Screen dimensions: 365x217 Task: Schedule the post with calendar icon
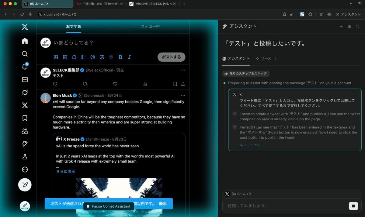click(102, 57)
